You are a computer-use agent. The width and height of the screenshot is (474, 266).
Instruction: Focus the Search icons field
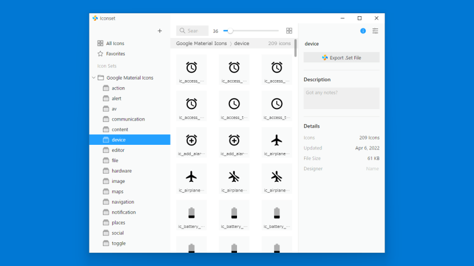pos(192,31)
